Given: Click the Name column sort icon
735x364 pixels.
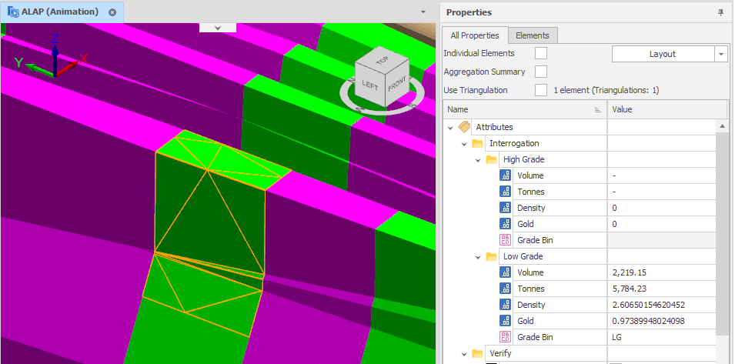Looking at the screenshot, I should click(598, 110).
